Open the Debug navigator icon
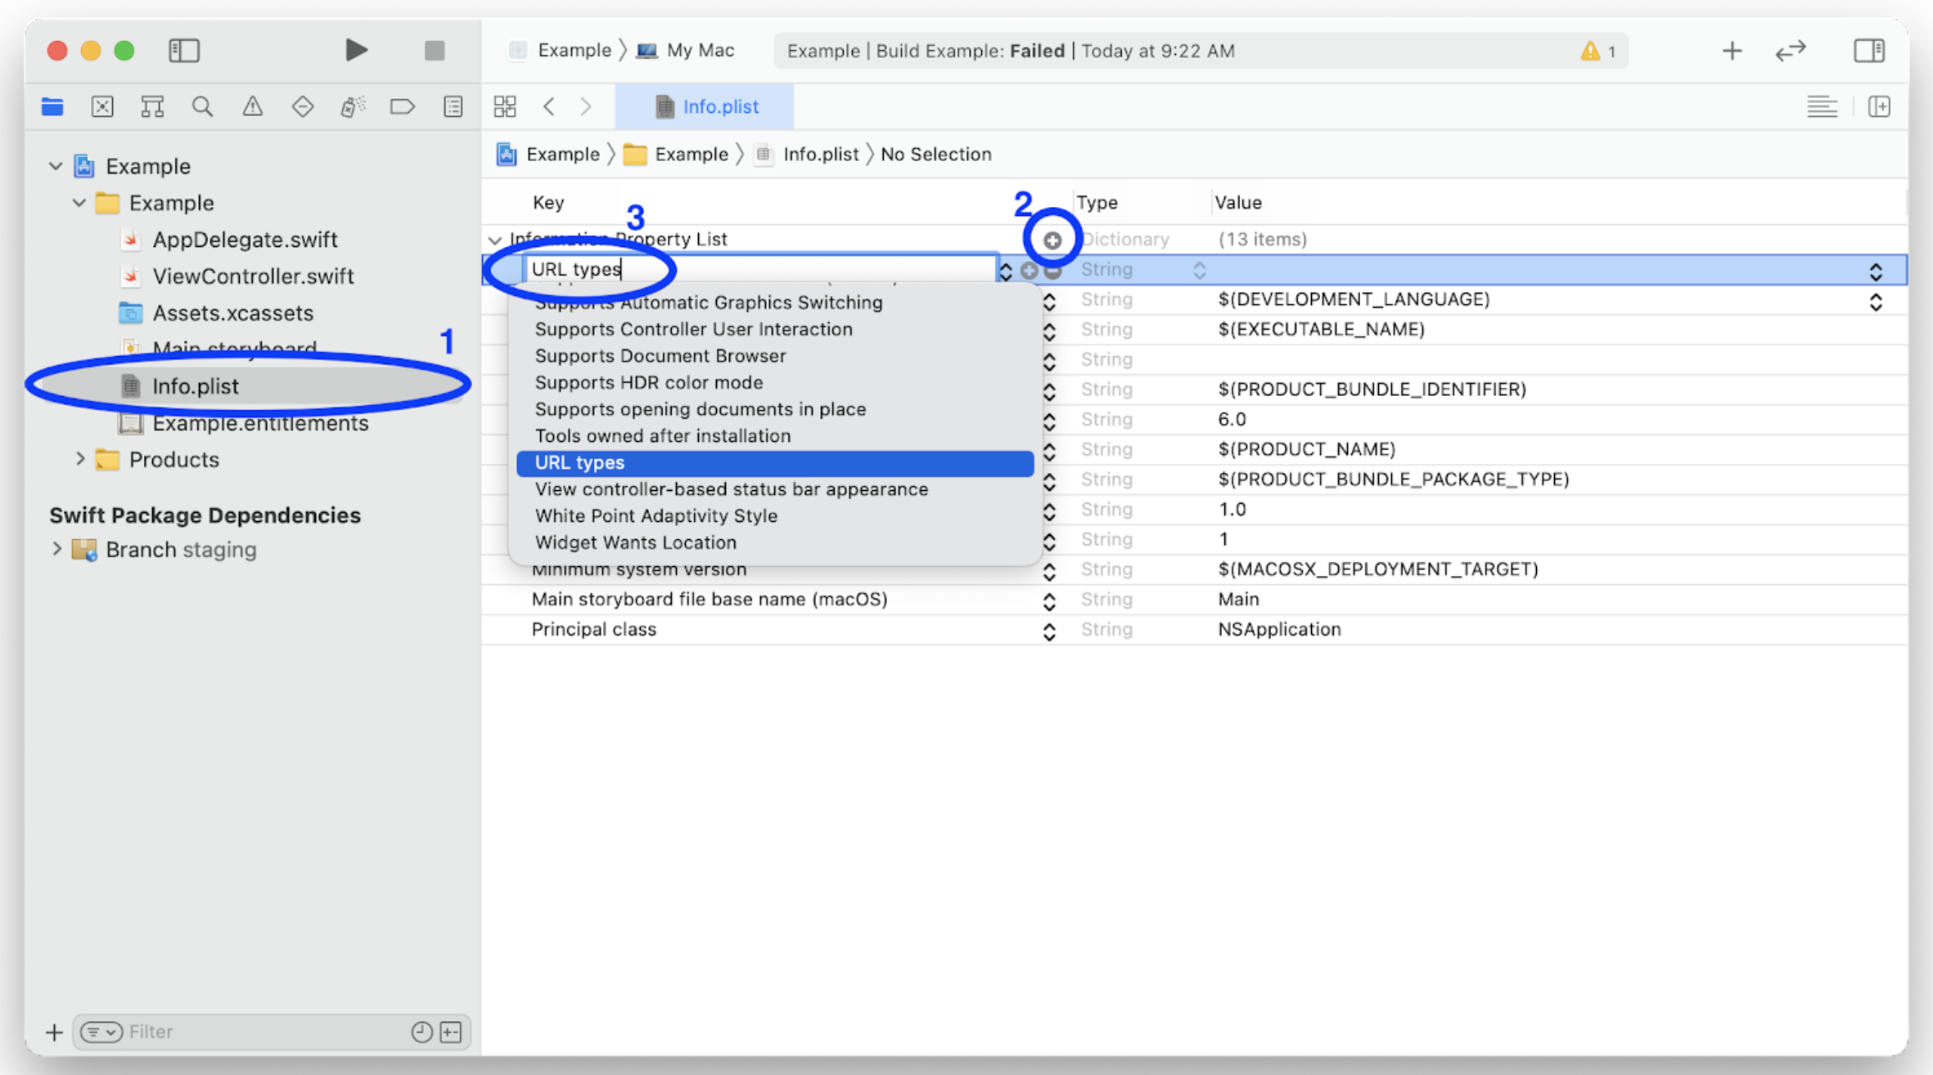The height and width of the screenshot is (1075, 1933). pyautogui.click(x=353, y=106)
